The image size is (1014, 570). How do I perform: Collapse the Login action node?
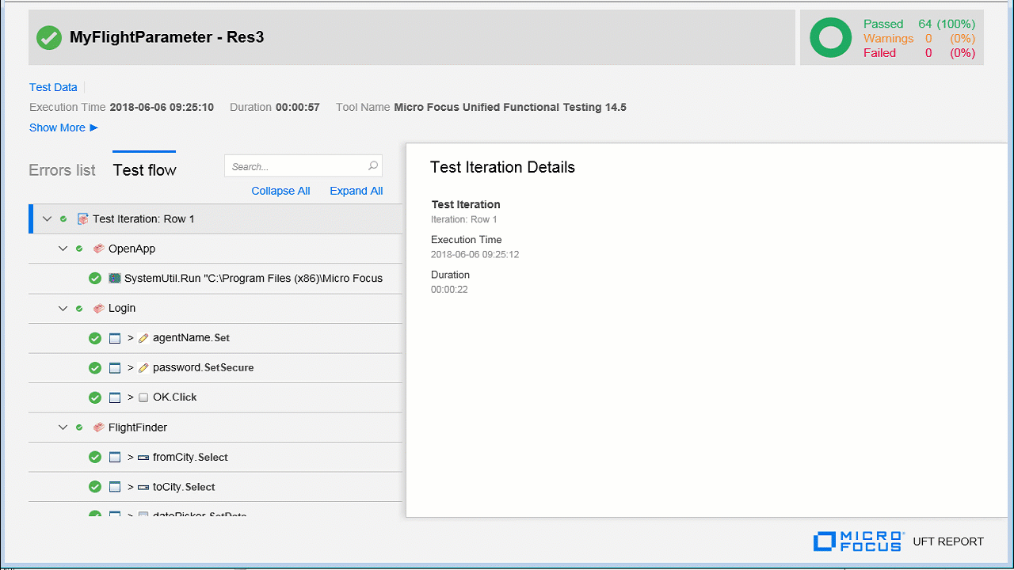63,309
